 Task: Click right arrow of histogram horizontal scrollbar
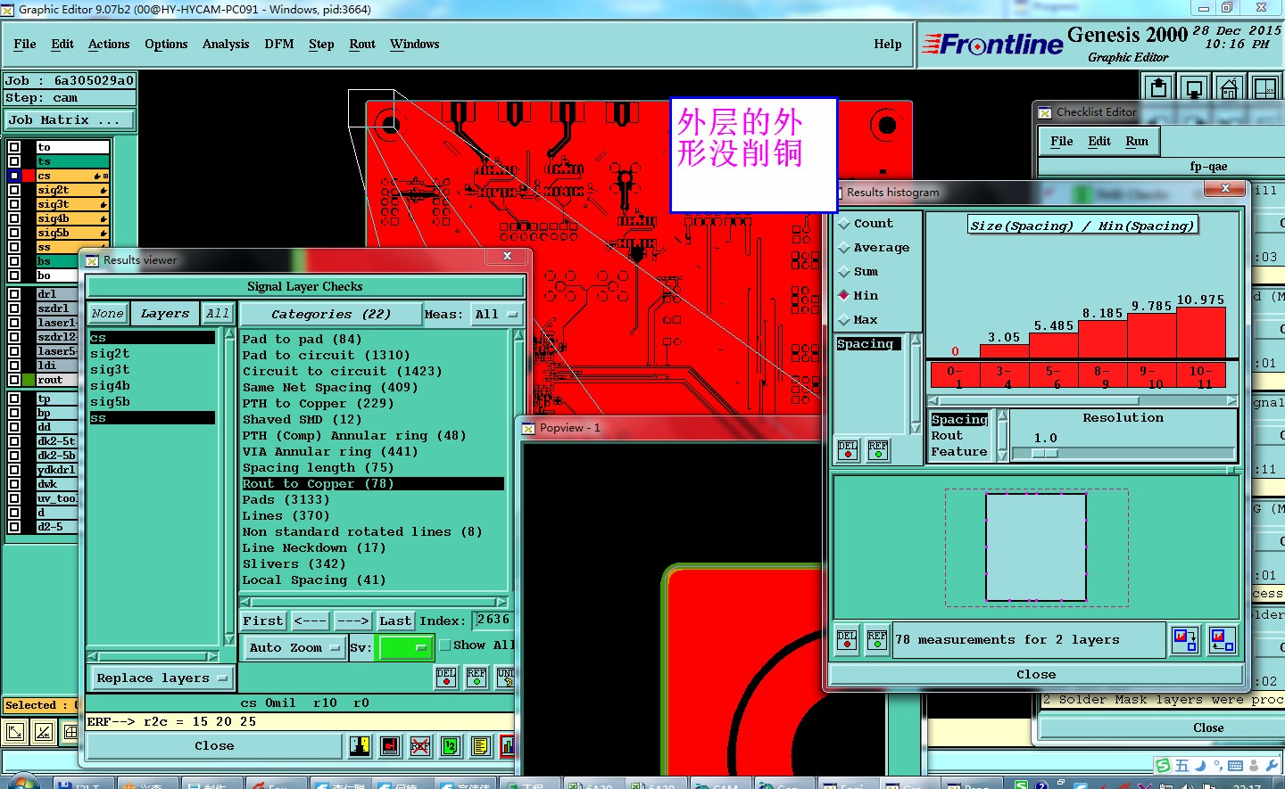coord(1231,401)
